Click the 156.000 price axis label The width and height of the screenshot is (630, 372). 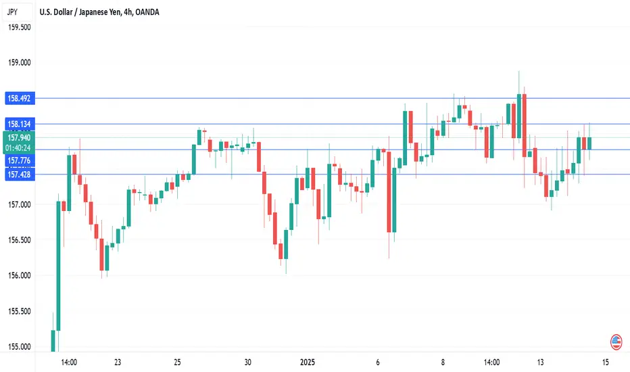click(20, 275)
